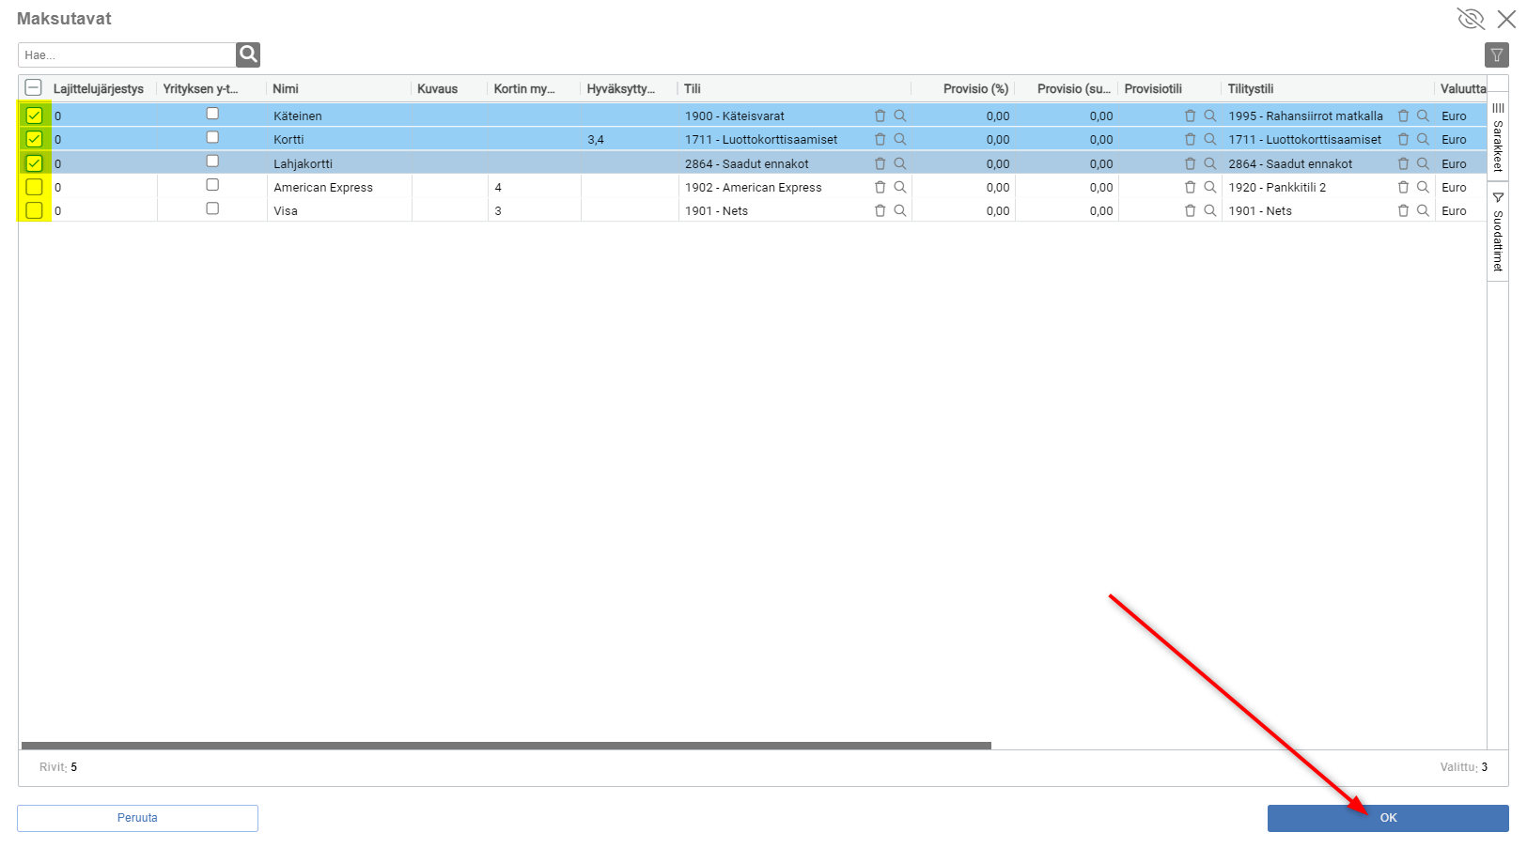Cancel with the Peruuta button
The width and height of the screenshot is (1527, 848).
[137, 818]
